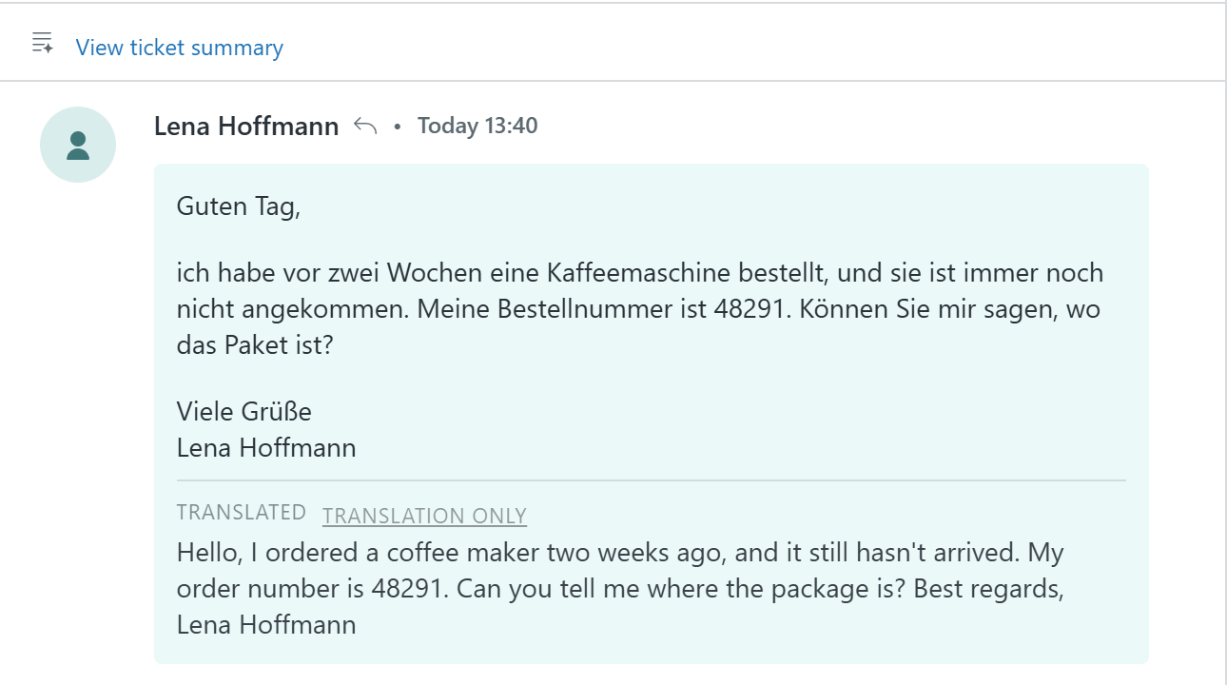Switch to TRANSLATION ONLY view
The image size is (1227, 685).
point(424,516)
